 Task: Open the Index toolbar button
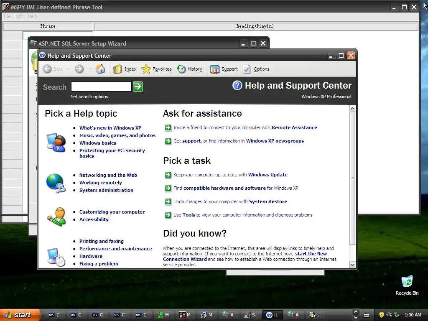(125, 69)
